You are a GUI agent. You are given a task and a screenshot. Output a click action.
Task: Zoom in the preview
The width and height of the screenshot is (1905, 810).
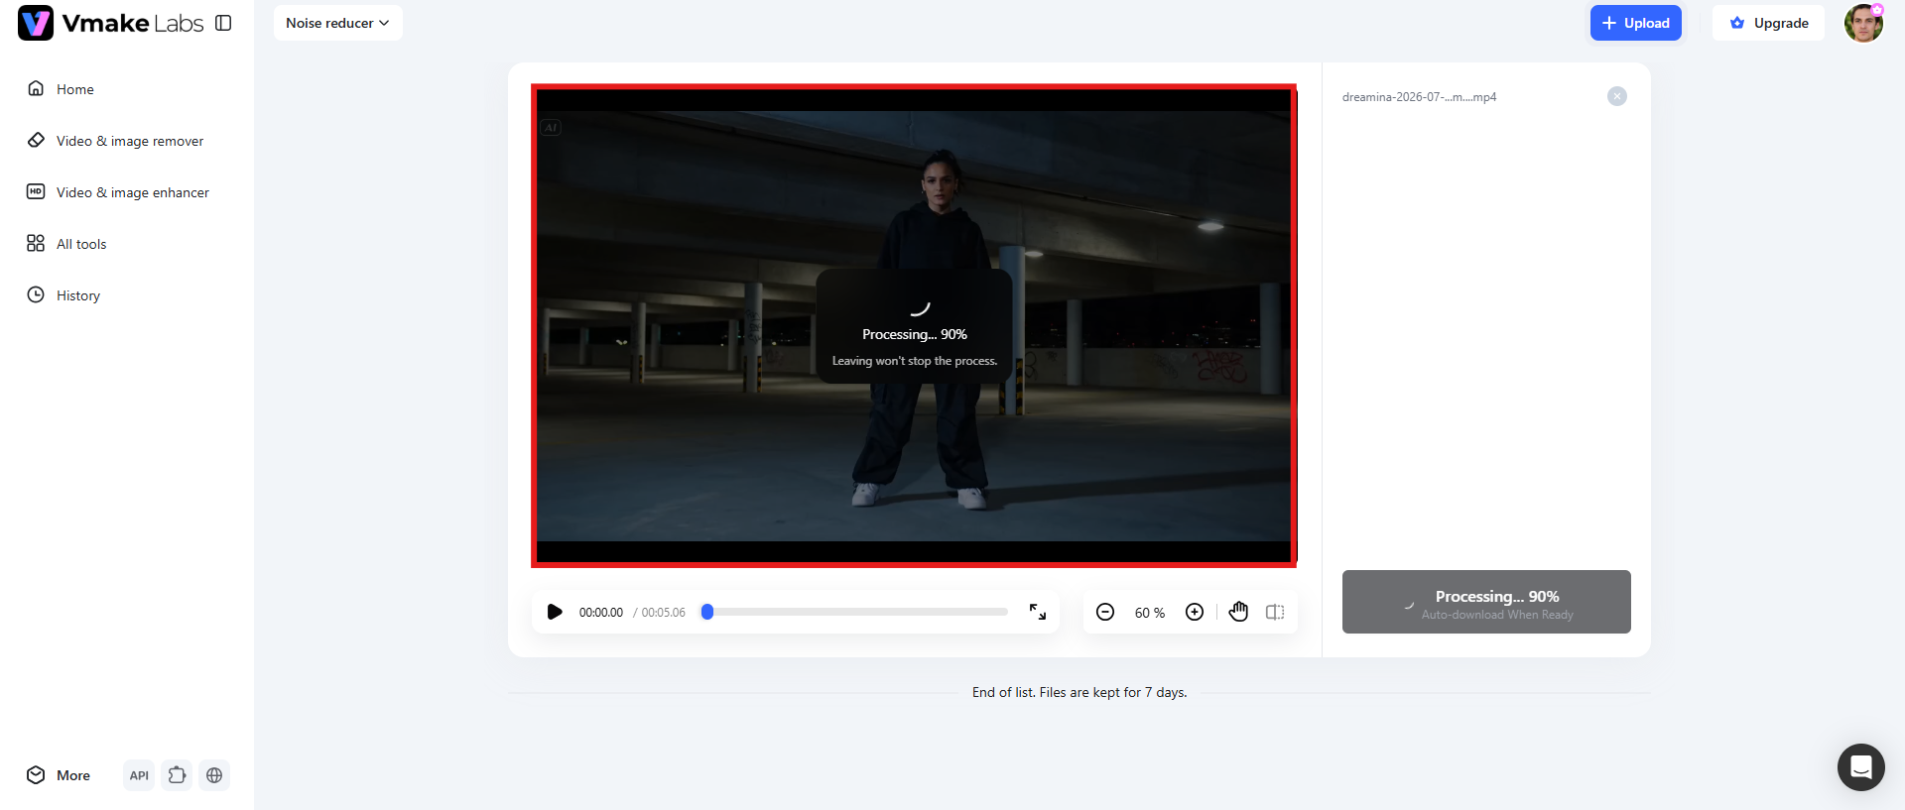1195,612
